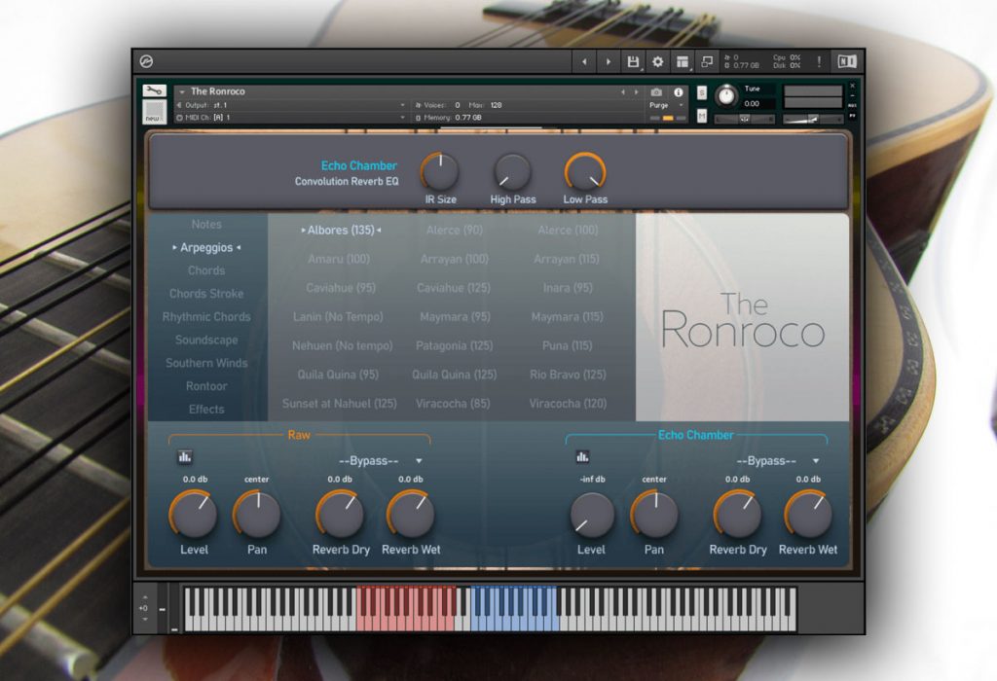Choose the Arrayan (115) preset
The height and width of the screenshot is (681, 997).
pyautogui.click(x=567, y=259)
